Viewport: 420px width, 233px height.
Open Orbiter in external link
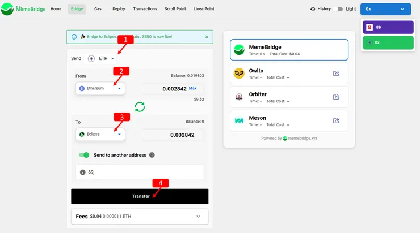(336, 97)
